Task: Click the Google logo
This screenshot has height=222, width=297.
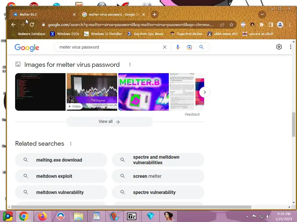Action: click(27, 48)
